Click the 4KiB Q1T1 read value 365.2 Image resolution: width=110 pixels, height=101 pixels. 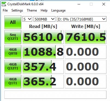click(43, 82)
